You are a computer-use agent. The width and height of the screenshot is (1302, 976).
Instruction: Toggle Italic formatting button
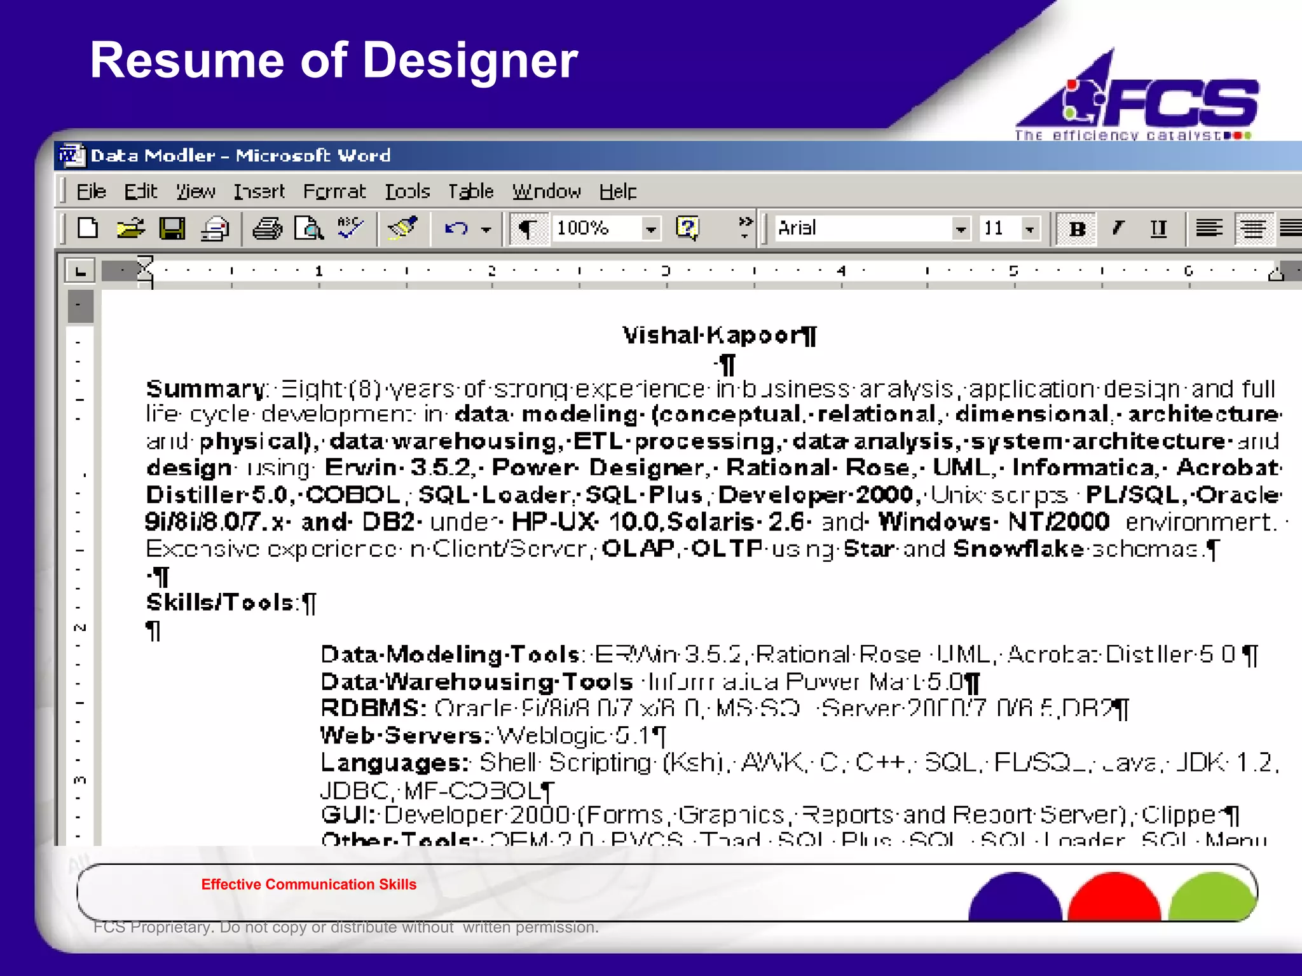(x=1118, y=228)
